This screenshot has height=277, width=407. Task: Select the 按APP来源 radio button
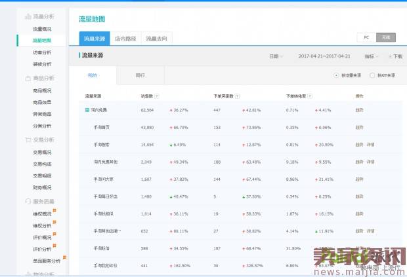coord(372,75)
